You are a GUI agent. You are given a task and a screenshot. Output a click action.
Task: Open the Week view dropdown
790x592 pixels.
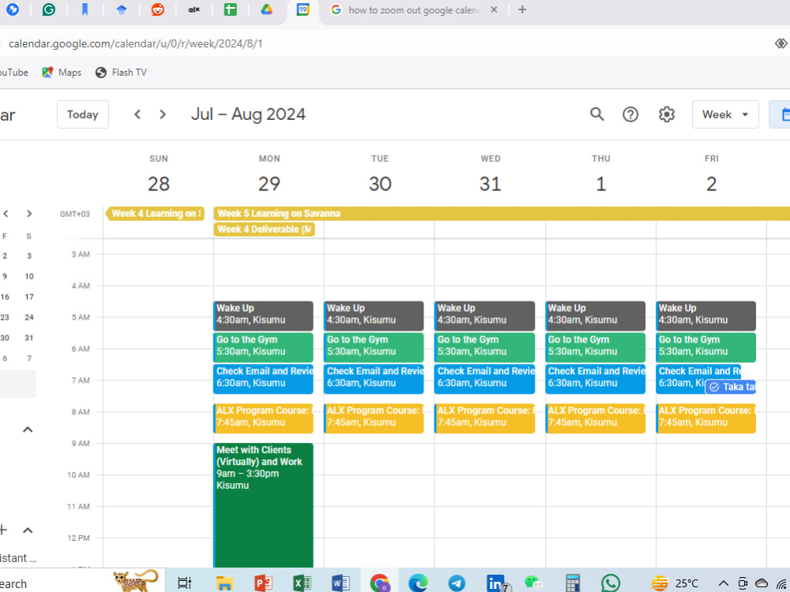tap(725, 114)
